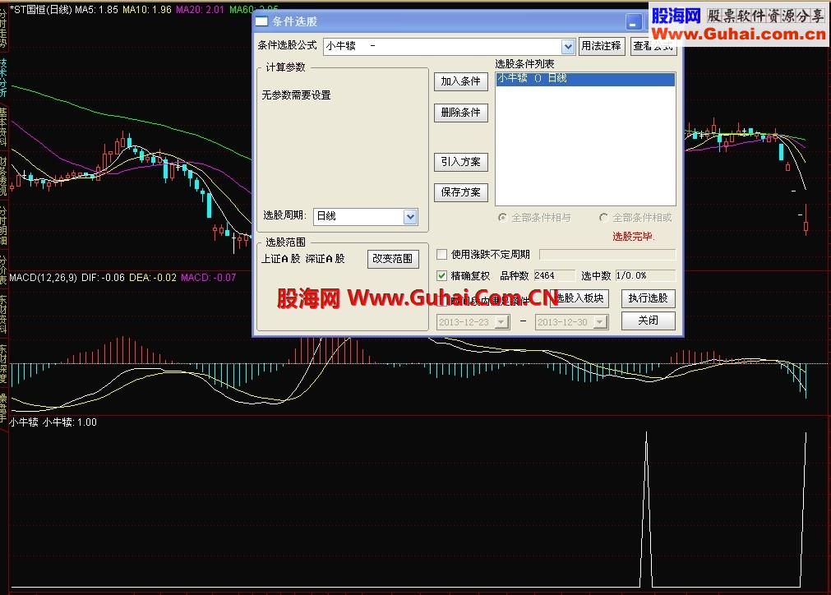Open the start date 2013-12-23 dropdown

click(x=501, y=322)
